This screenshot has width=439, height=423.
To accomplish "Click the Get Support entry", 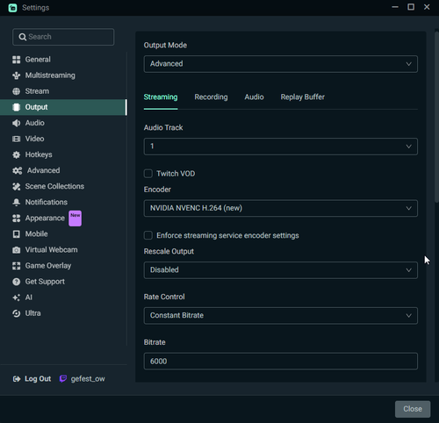I will (63, 282).
